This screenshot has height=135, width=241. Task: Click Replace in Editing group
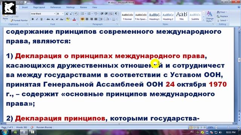tap(222, 16)
